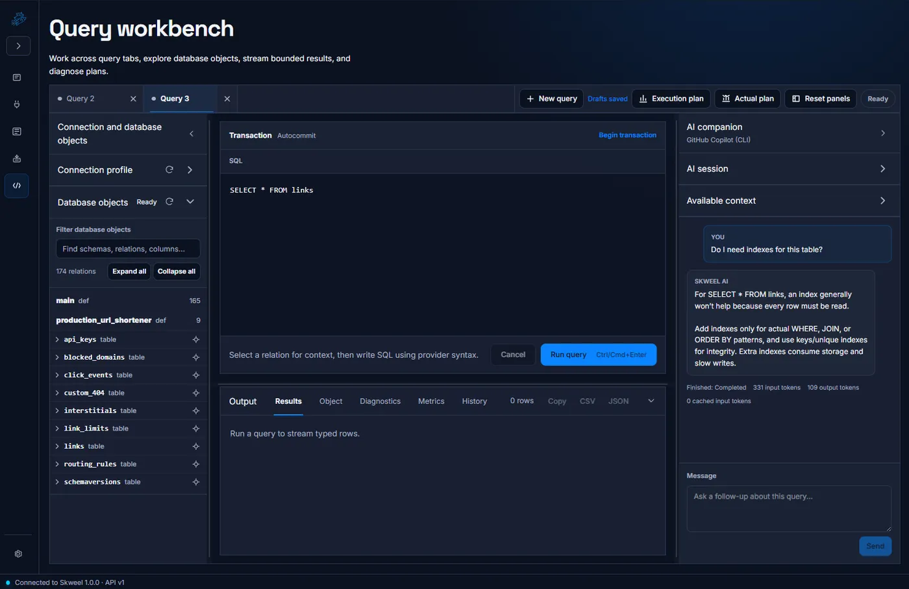This screenshot has height=589, width=909.
Task: Expand the schemaversions table
Action: (x=57, y=482)
